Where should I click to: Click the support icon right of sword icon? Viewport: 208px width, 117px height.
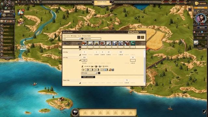[113, 70]
